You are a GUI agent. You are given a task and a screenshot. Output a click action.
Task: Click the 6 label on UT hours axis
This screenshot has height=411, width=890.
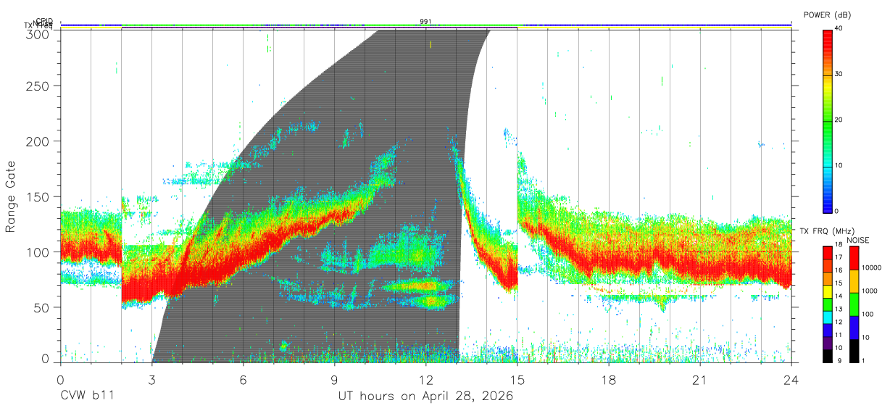click(243, 380)
